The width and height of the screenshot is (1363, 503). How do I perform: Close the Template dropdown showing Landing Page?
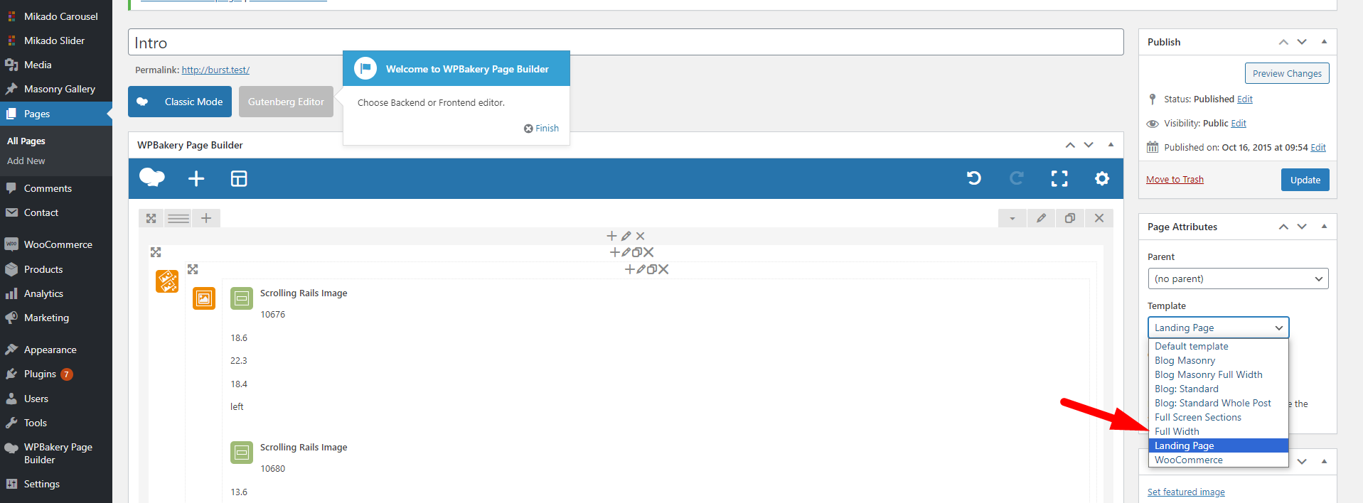tap(1218, 328)
